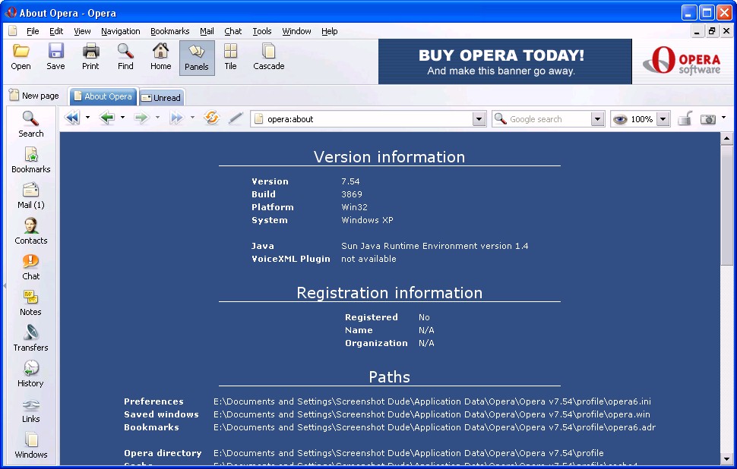The image size is (737, 469).
Task: Toggle the lock security icon
Action: (x=685, y=118)
